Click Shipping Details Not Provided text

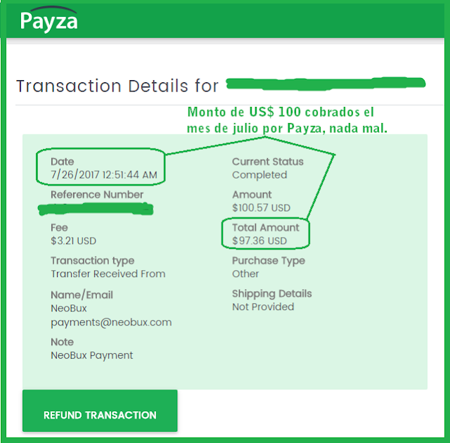pyautogui.click(x=263, y=307)
